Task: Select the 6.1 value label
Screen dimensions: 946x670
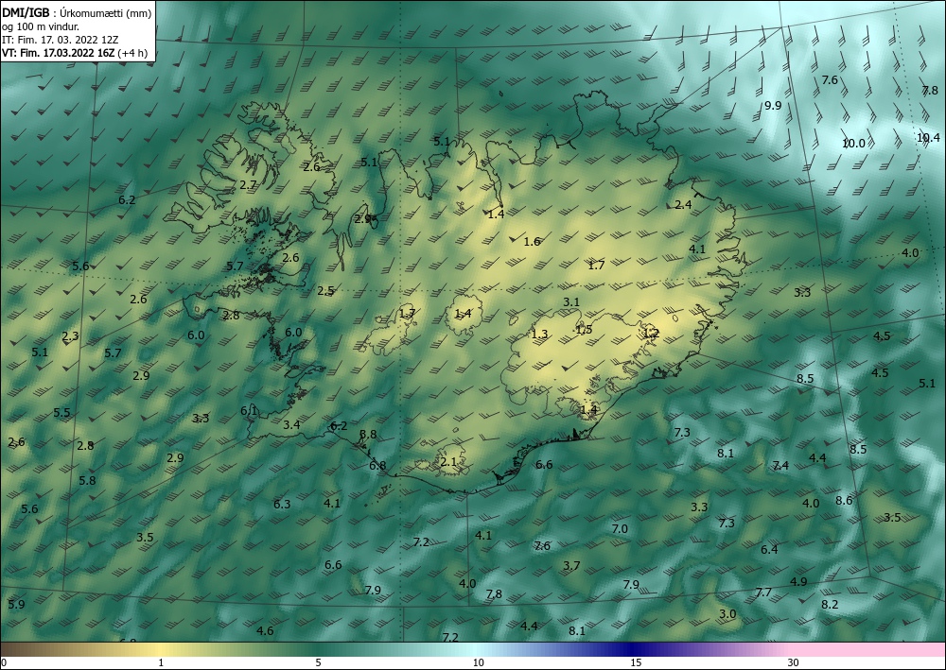Action: [x=249, y=411]
